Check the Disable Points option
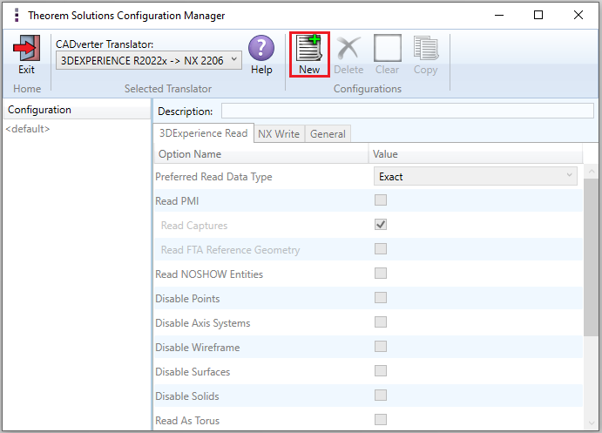 [381, 297]
